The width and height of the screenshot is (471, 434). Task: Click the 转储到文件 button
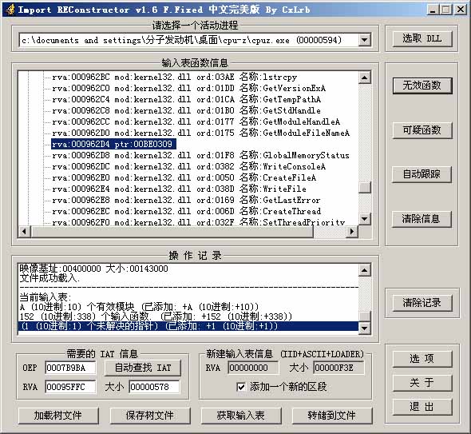click(x=332, y=416)
